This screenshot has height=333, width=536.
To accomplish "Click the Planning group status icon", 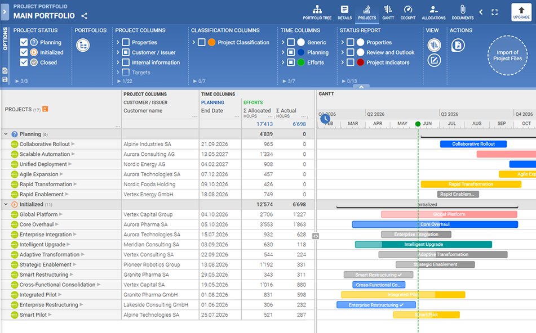I will pos(14,134).
